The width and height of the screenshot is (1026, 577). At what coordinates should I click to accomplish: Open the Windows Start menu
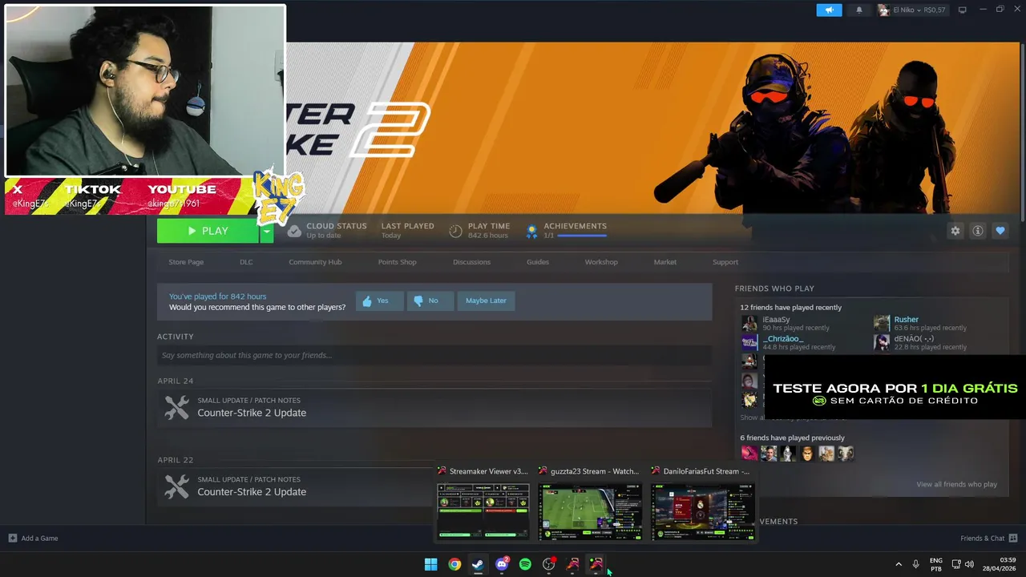coord(430,564)
